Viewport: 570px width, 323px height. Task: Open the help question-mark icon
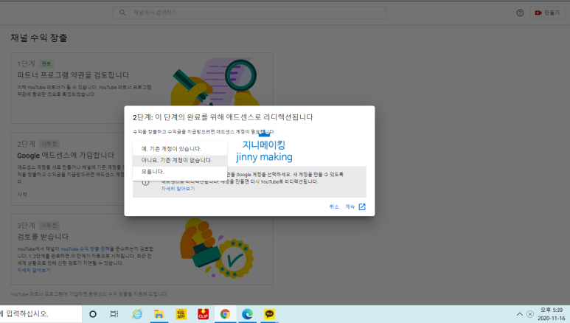pyautogui.click(x=520, y=13)
